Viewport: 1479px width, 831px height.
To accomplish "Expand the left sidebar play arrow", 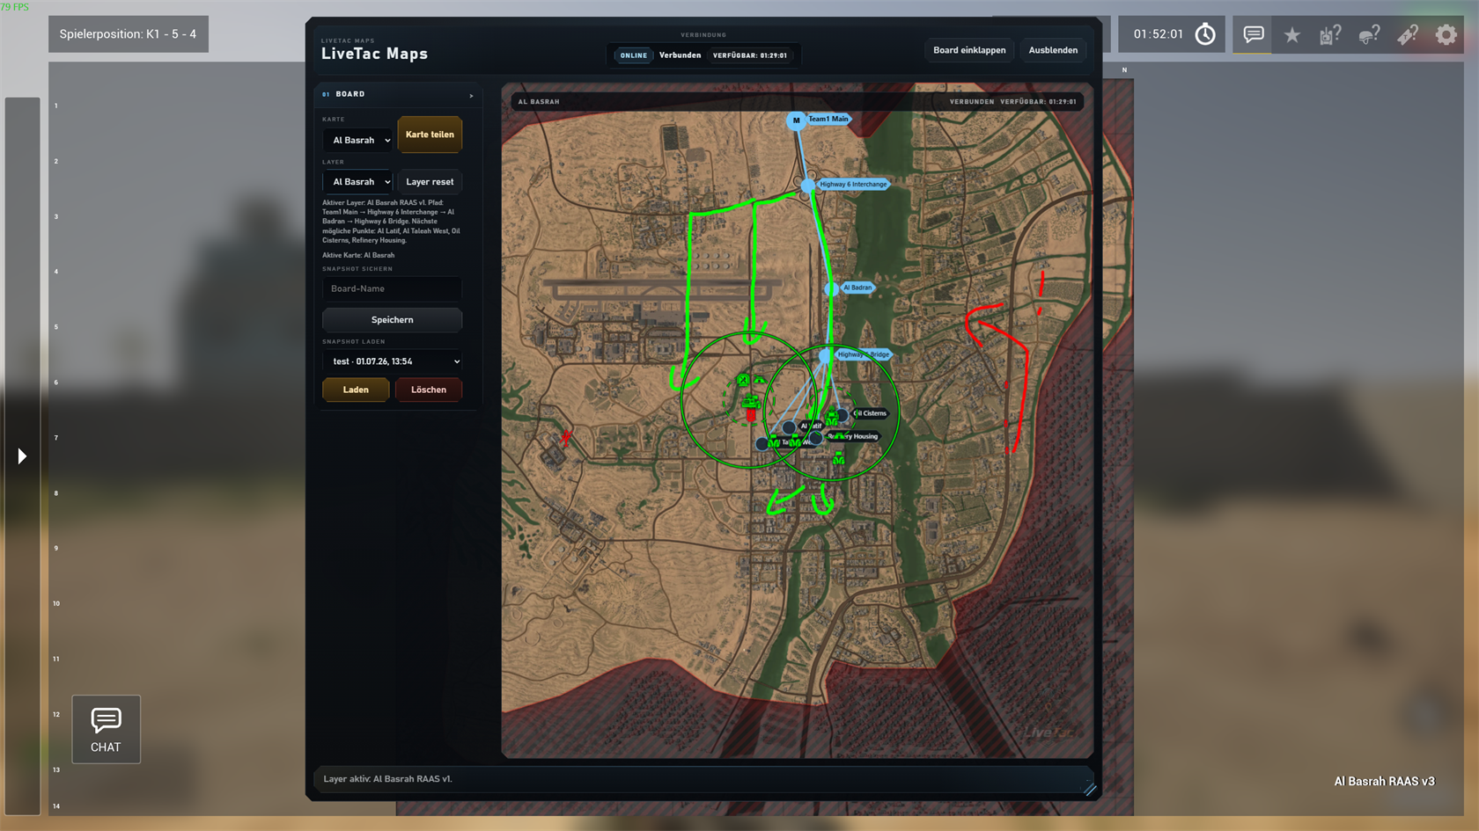I will 22,456.
